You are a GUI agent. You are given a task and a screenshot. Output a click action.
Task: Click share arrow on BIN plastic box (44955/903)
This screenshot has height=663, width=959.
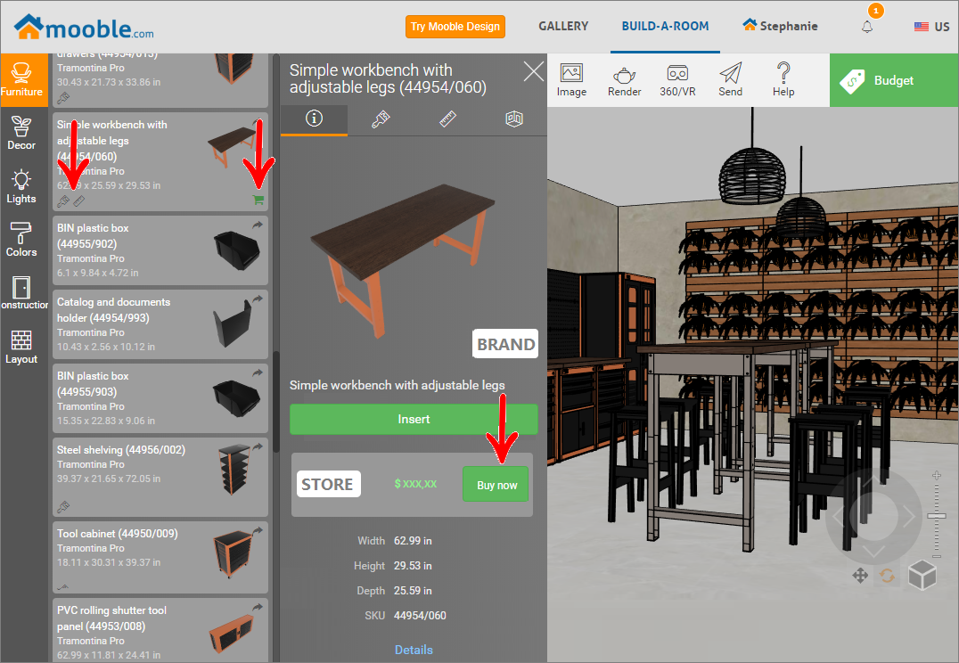click(x=258, y=373)
